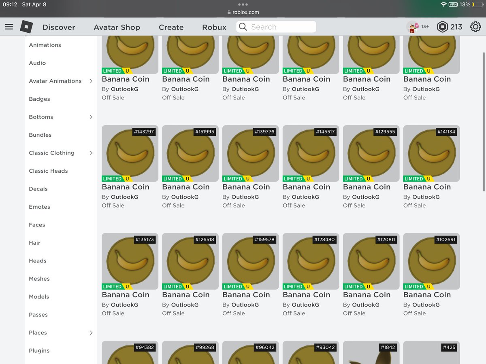Expand the Avatar Animations submenu arrow
The width and height of the screenshot is (486, 364).
pos(91,81)
